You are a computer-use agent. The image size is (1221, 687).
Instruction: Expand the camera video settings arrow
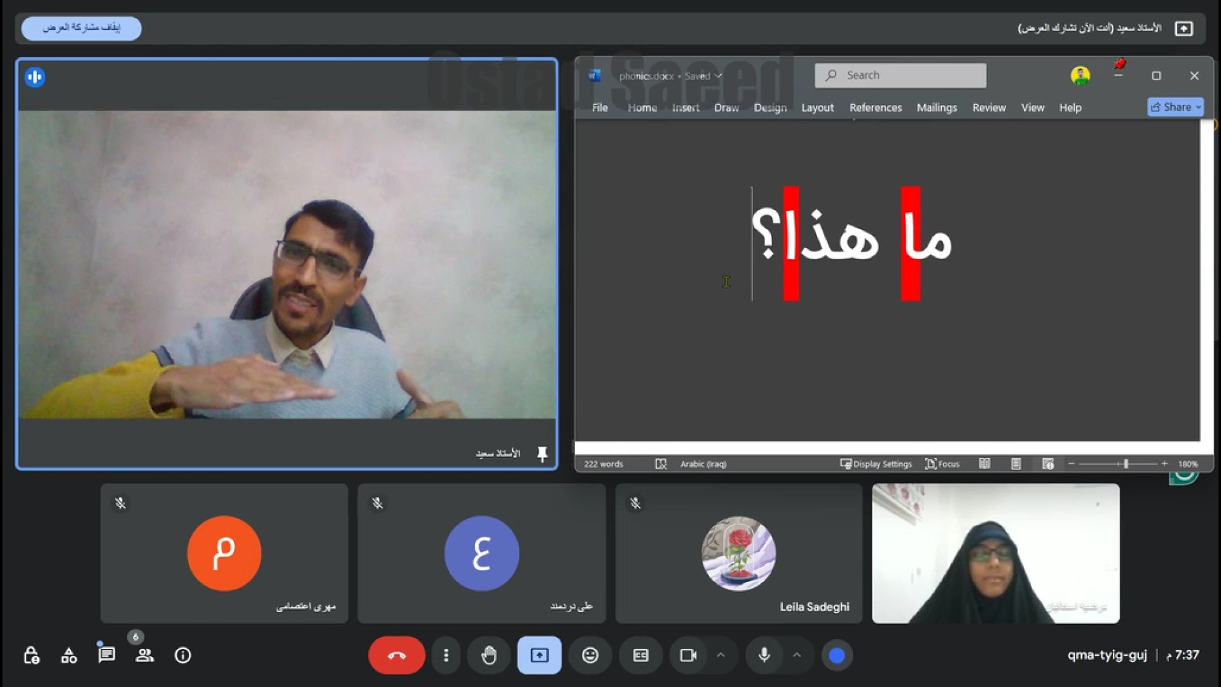click(x=721, y=655)
